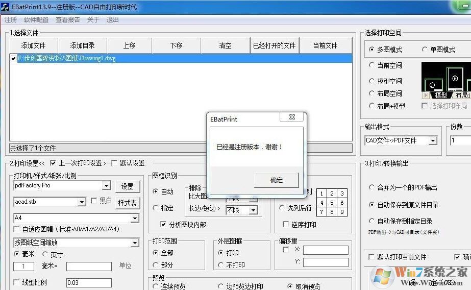
Task: Select 自动保存到原文件目录 radio button
Action: click(x=371, y=205)
